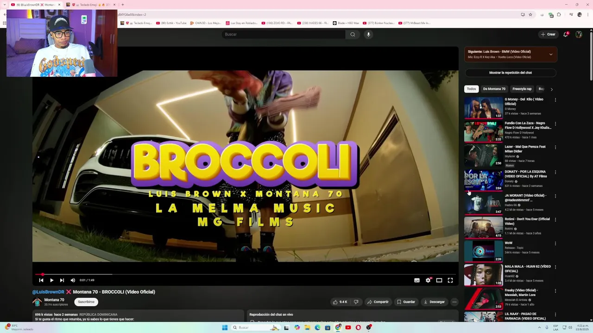Show more filter chips with arrow
This screenshot has height=333, width=593.
pyautogui.click(x=551, y=89)
